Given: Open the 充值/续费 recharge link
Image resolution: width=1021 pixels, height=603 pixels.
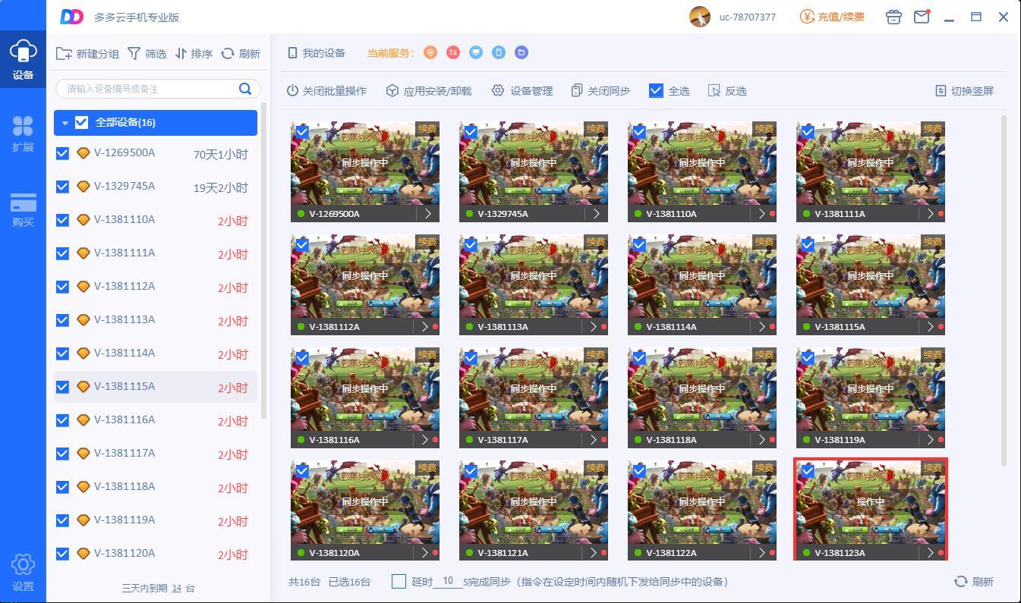Looking at the screenshot, I should pyautogui.click(x=832, y=17).
